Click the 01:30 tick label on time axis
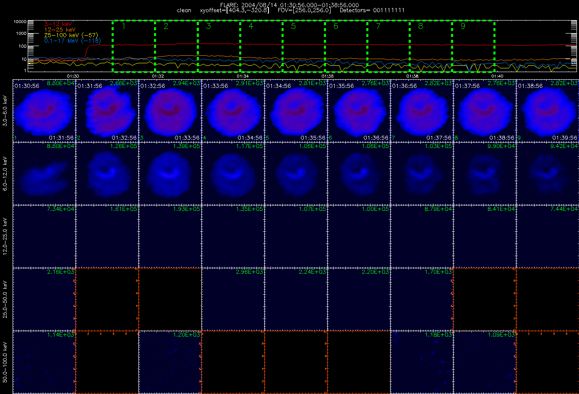The width and height of the screenshot is (579, 394). (73, 76)
